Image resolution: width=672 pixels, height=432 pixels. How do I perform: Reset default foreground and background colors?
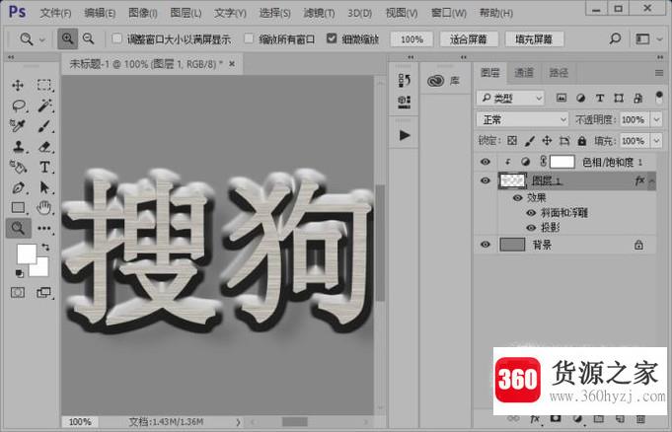20,273
